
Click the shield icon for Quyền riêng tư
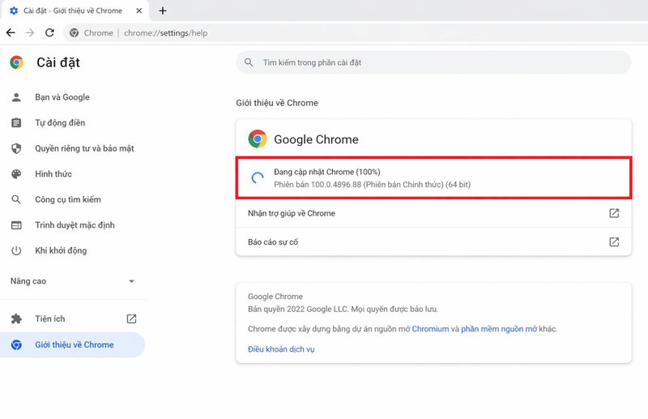pos(16,148)
